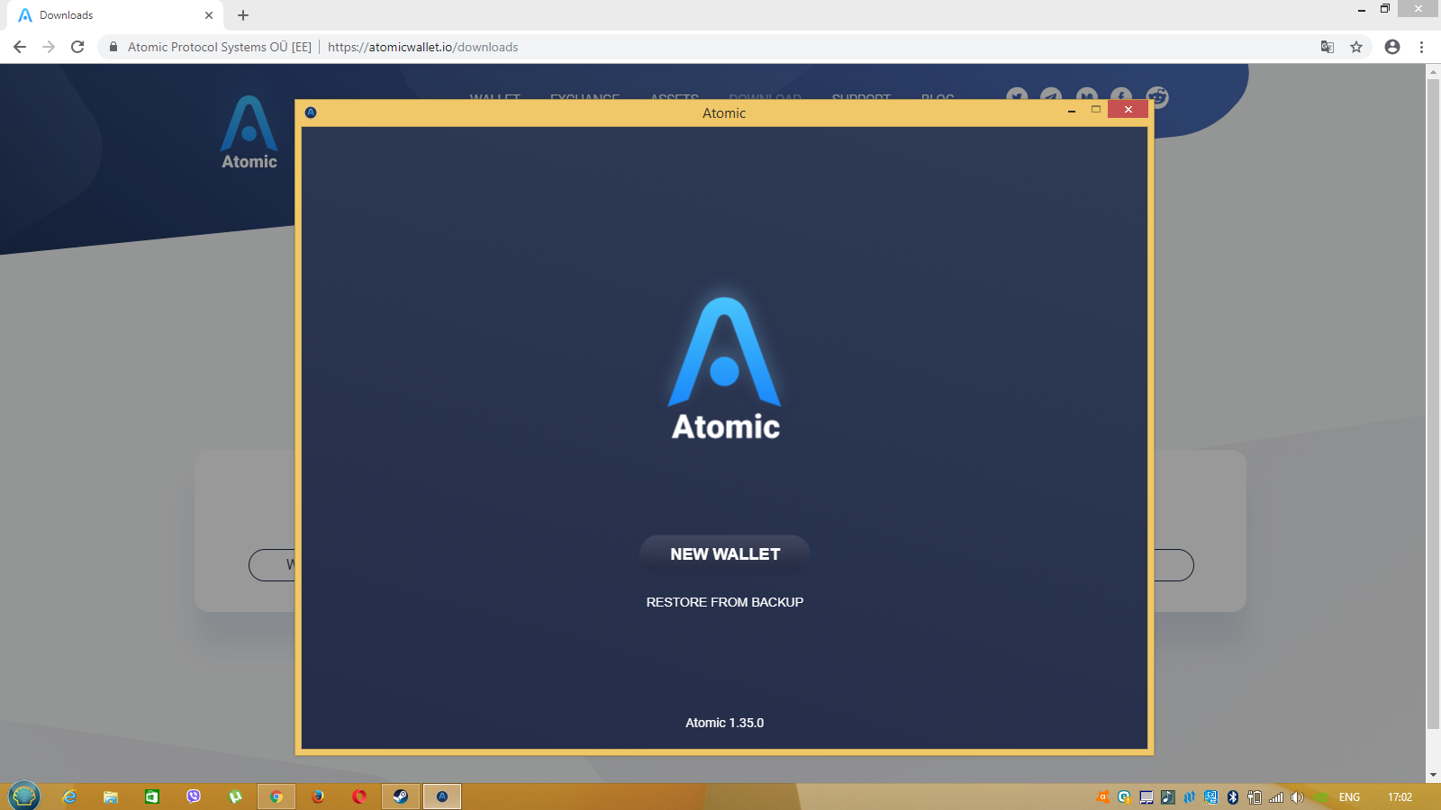Go back in the Chrome browser

click(x=20, y=47)
